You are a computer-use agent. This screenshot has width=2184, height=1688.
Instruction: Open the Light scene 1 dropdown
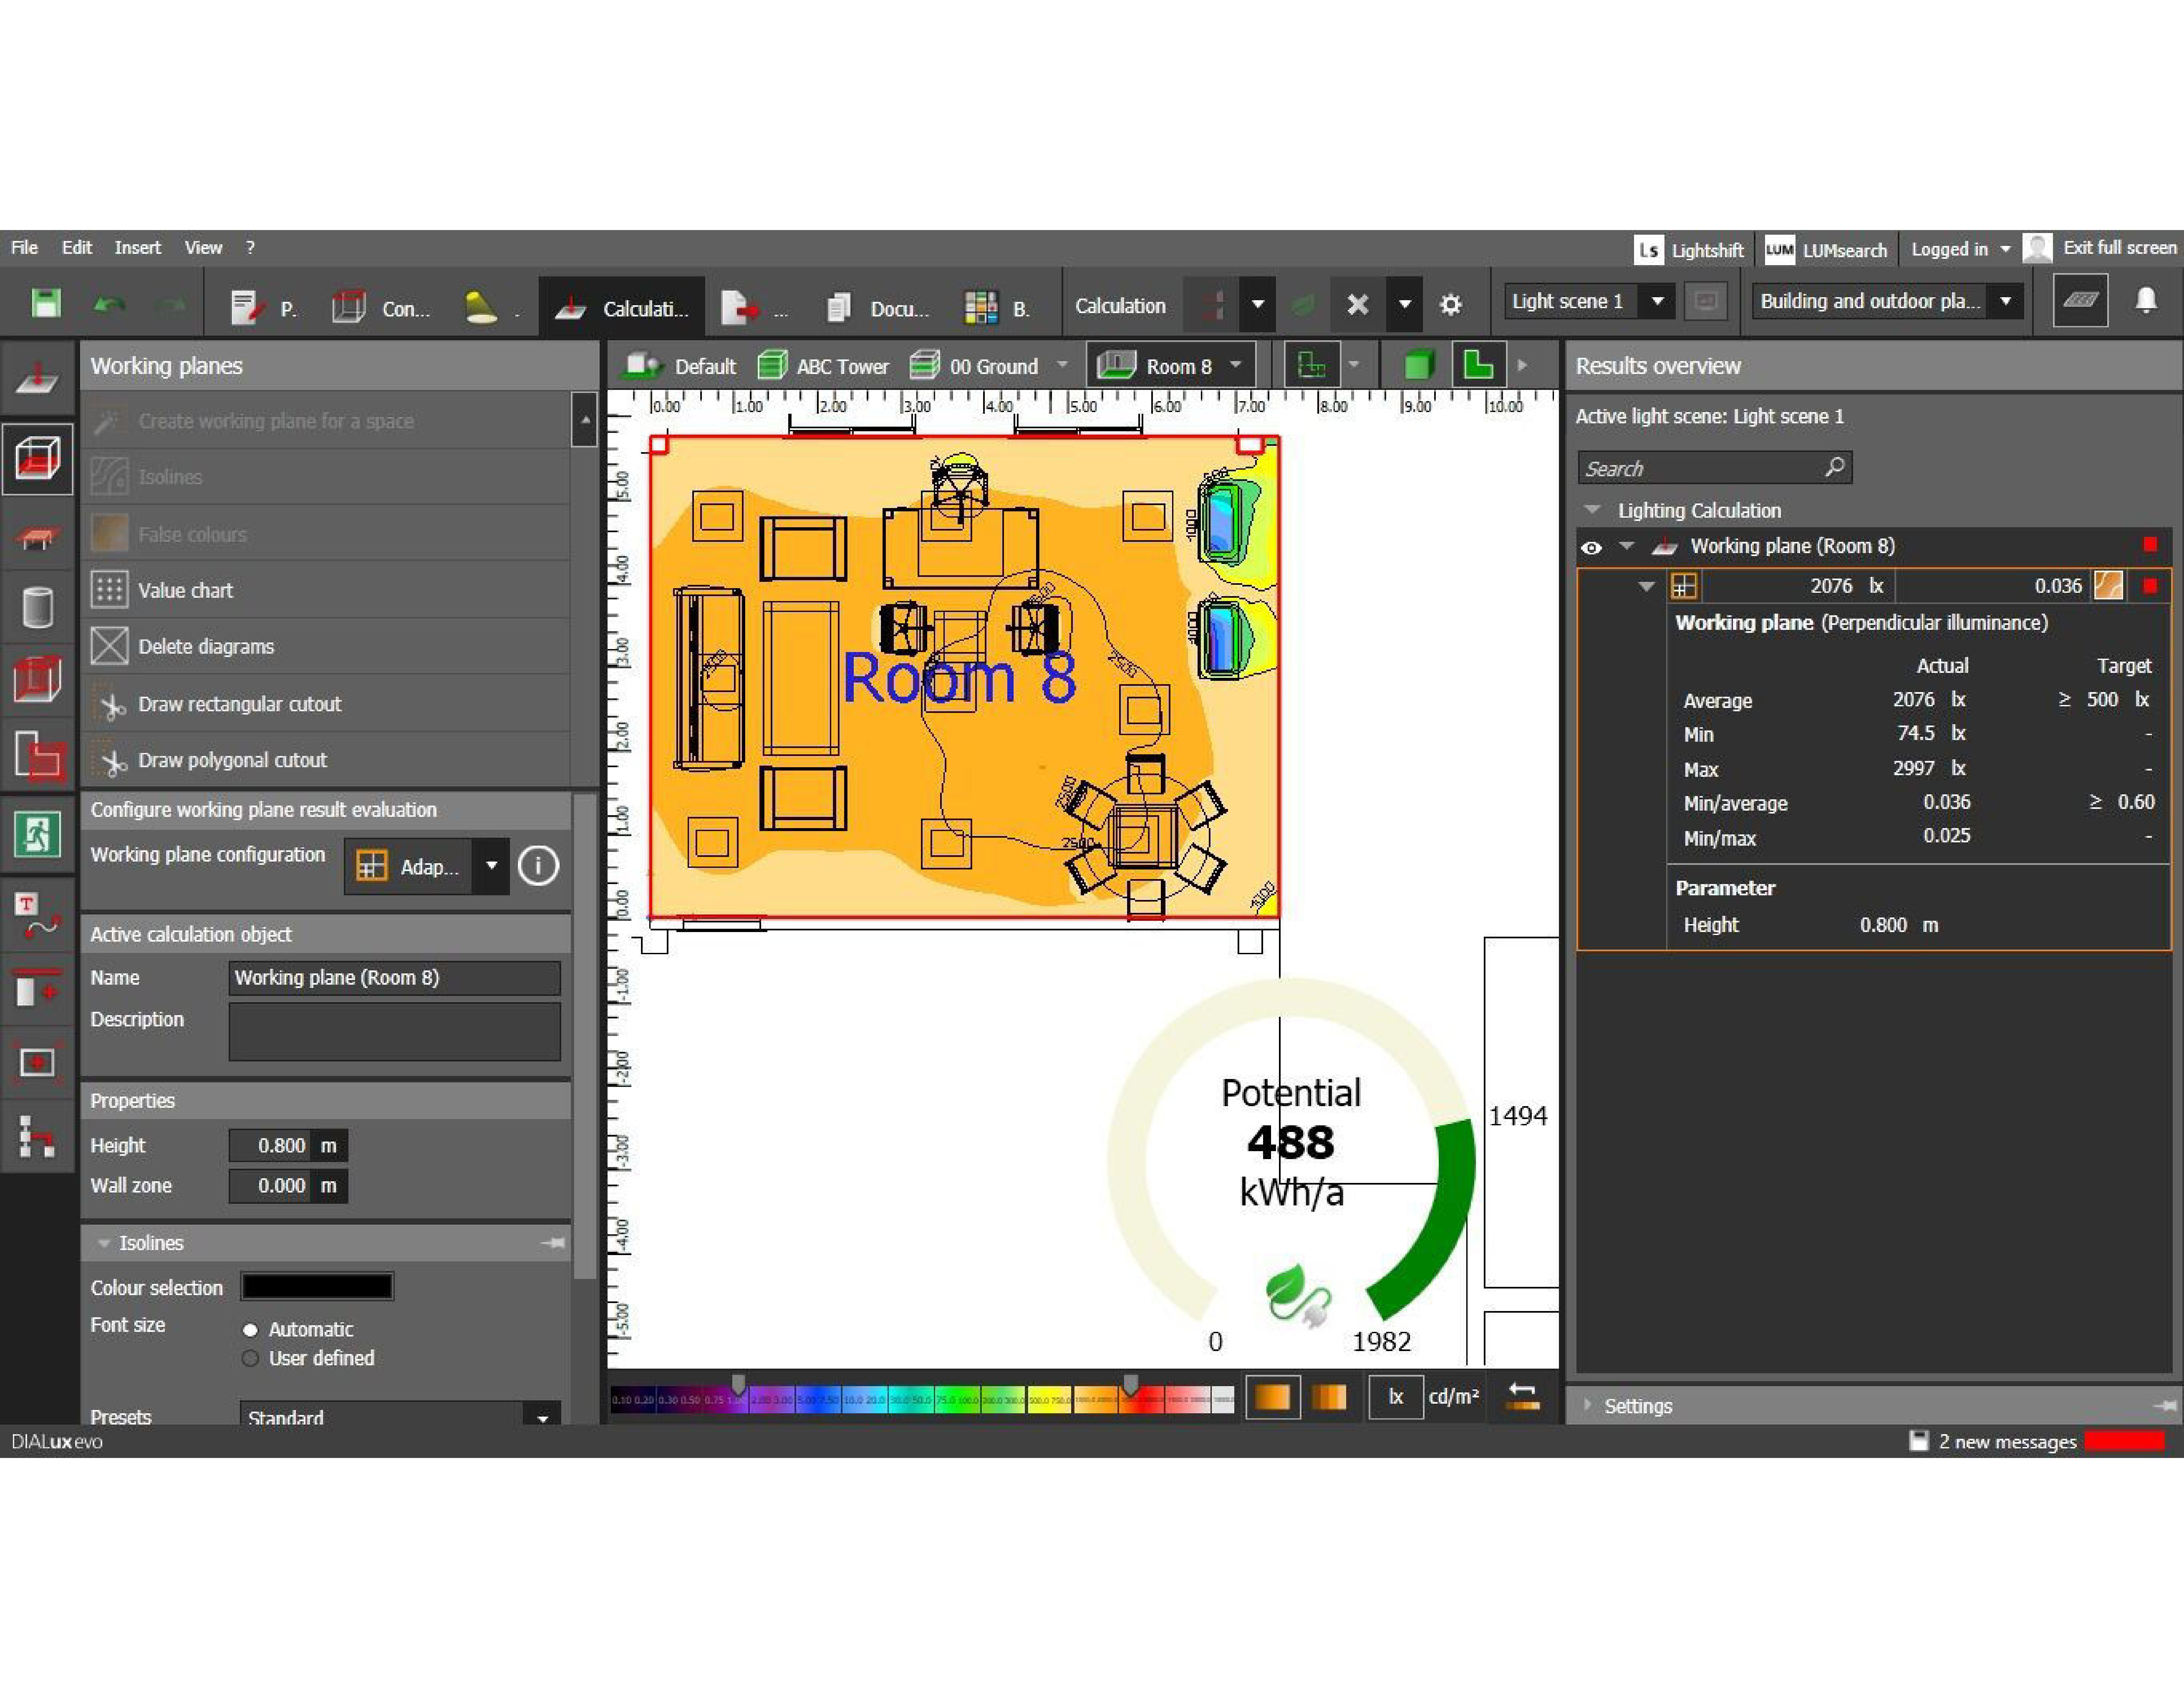(x=1657, y=301)
